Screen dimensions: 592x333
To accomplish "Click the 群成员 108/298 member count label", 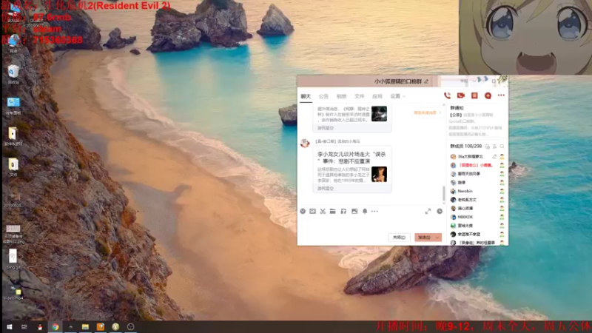I will pos(465,147).
